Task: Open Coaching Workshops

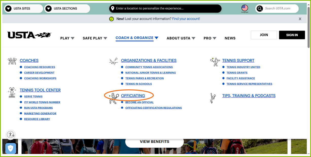Action: click(x=40, y=78)
